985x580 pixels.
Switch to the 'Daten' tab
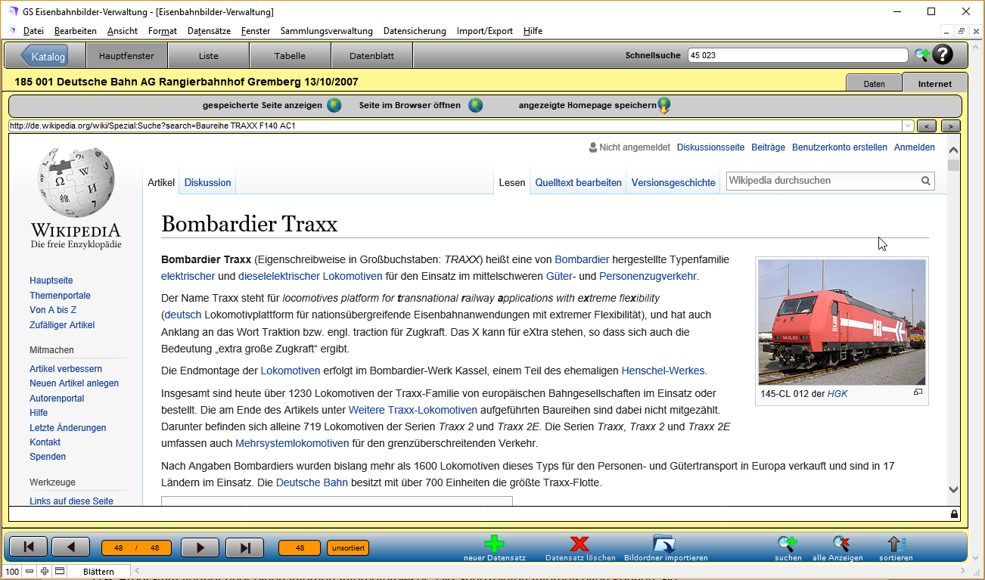(x=874, y=84)
